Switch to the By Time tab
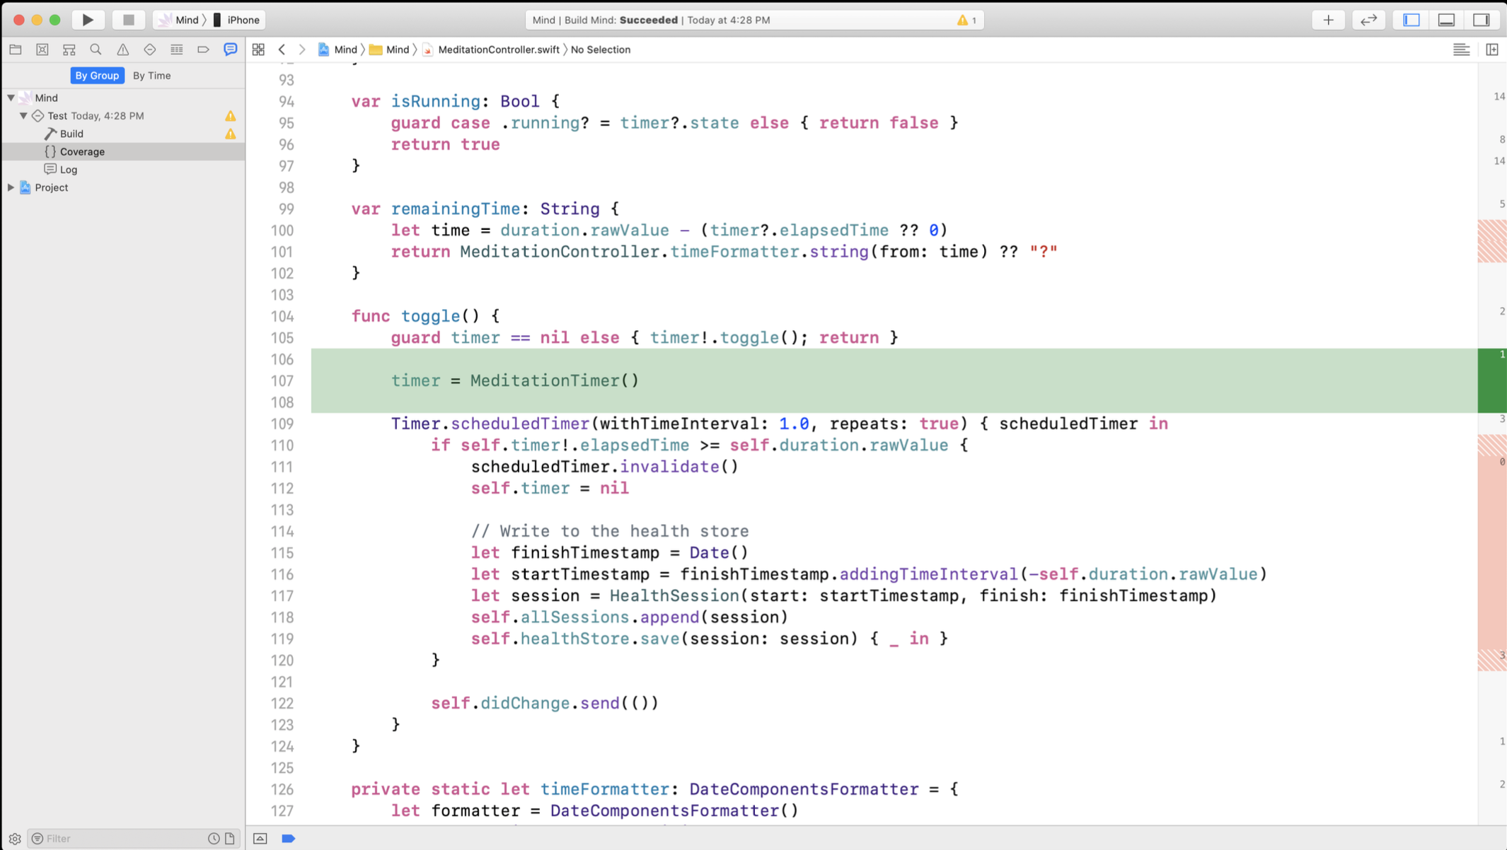The width and height of the screenshot is (1507, 850). (x=151, y=75)
